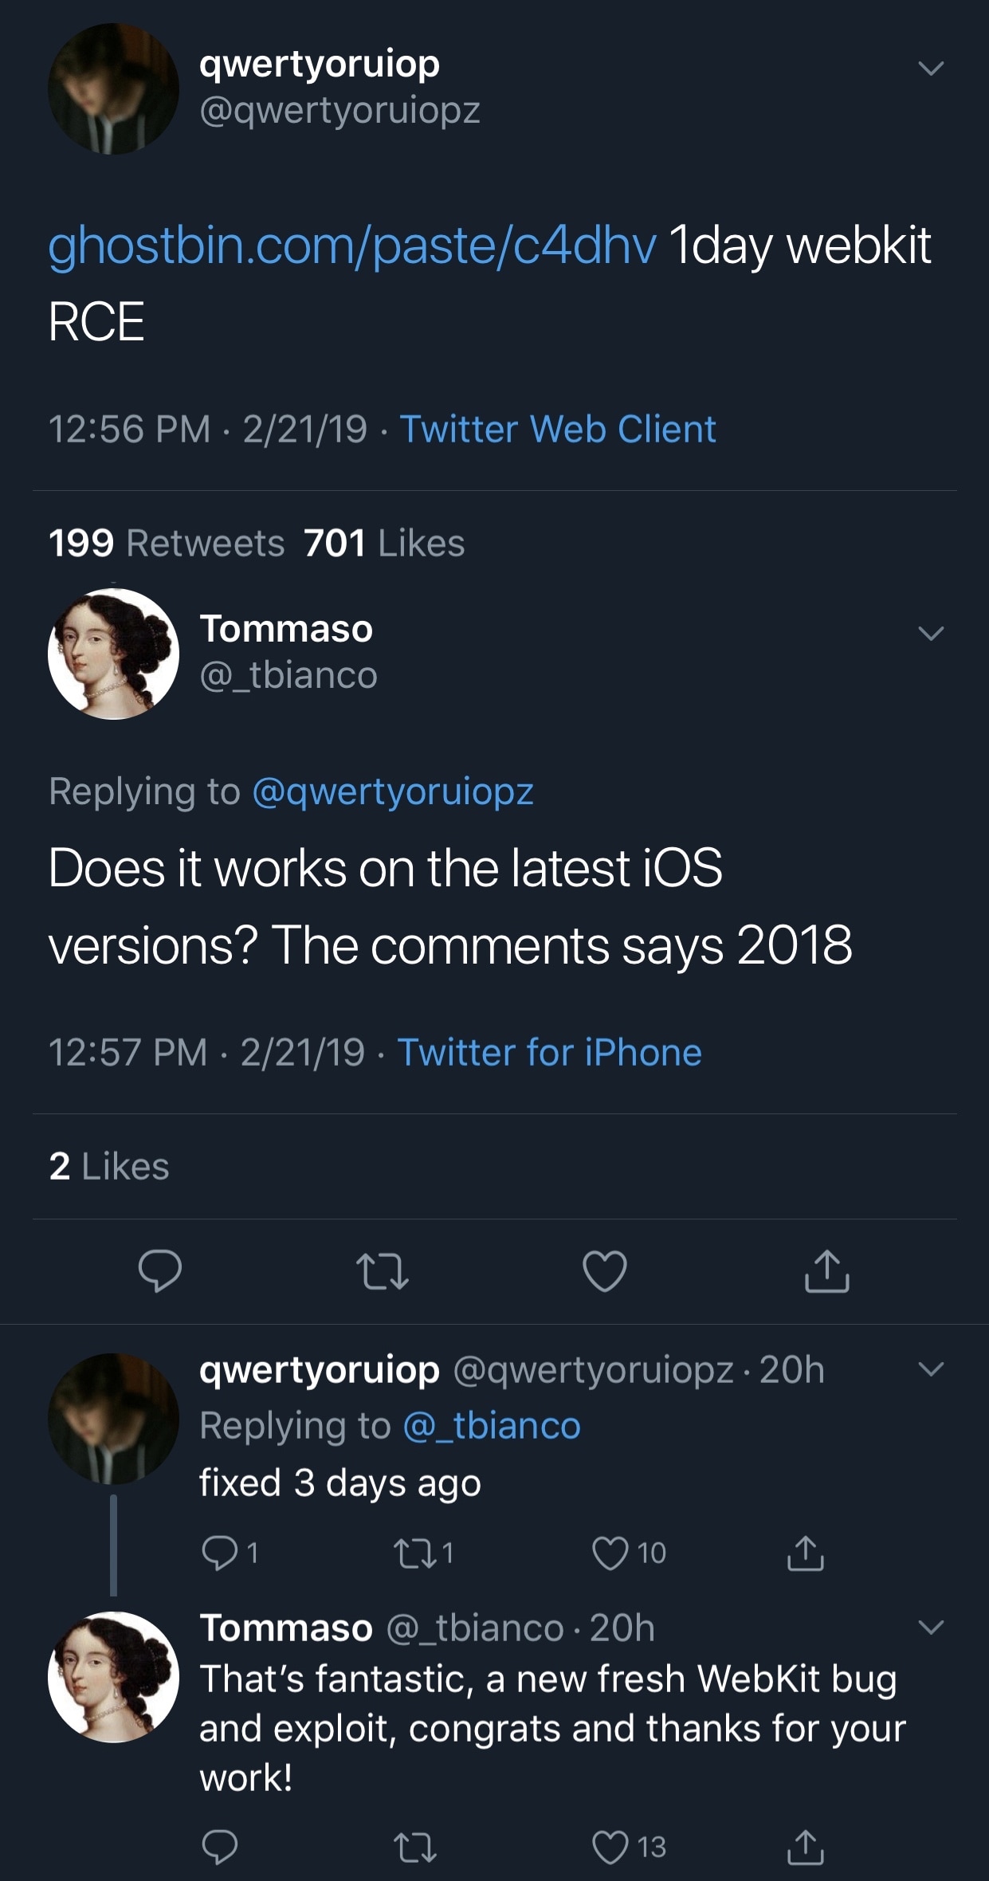Viewport: 989px width, 1881px height.
Task: View the 199 Retweets list
Action: tap(166, 544)
